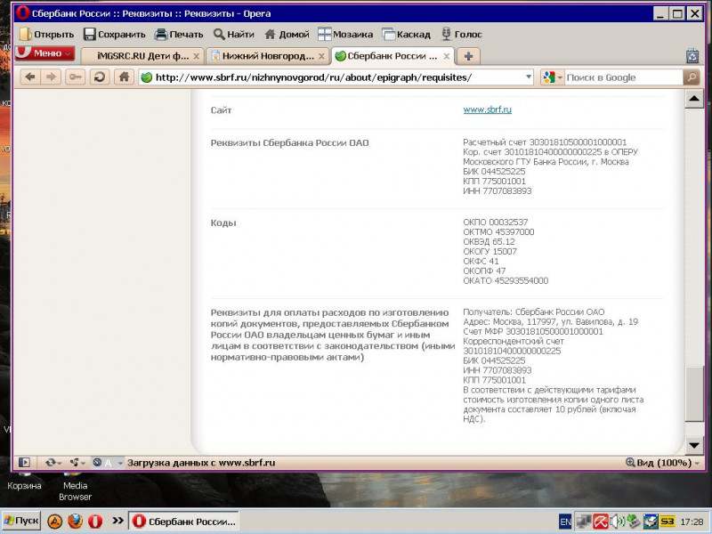Viewport: 712px width, 534px height.
Task: Expand the quick launch overflow chevron
Action: tap(117, 521)
